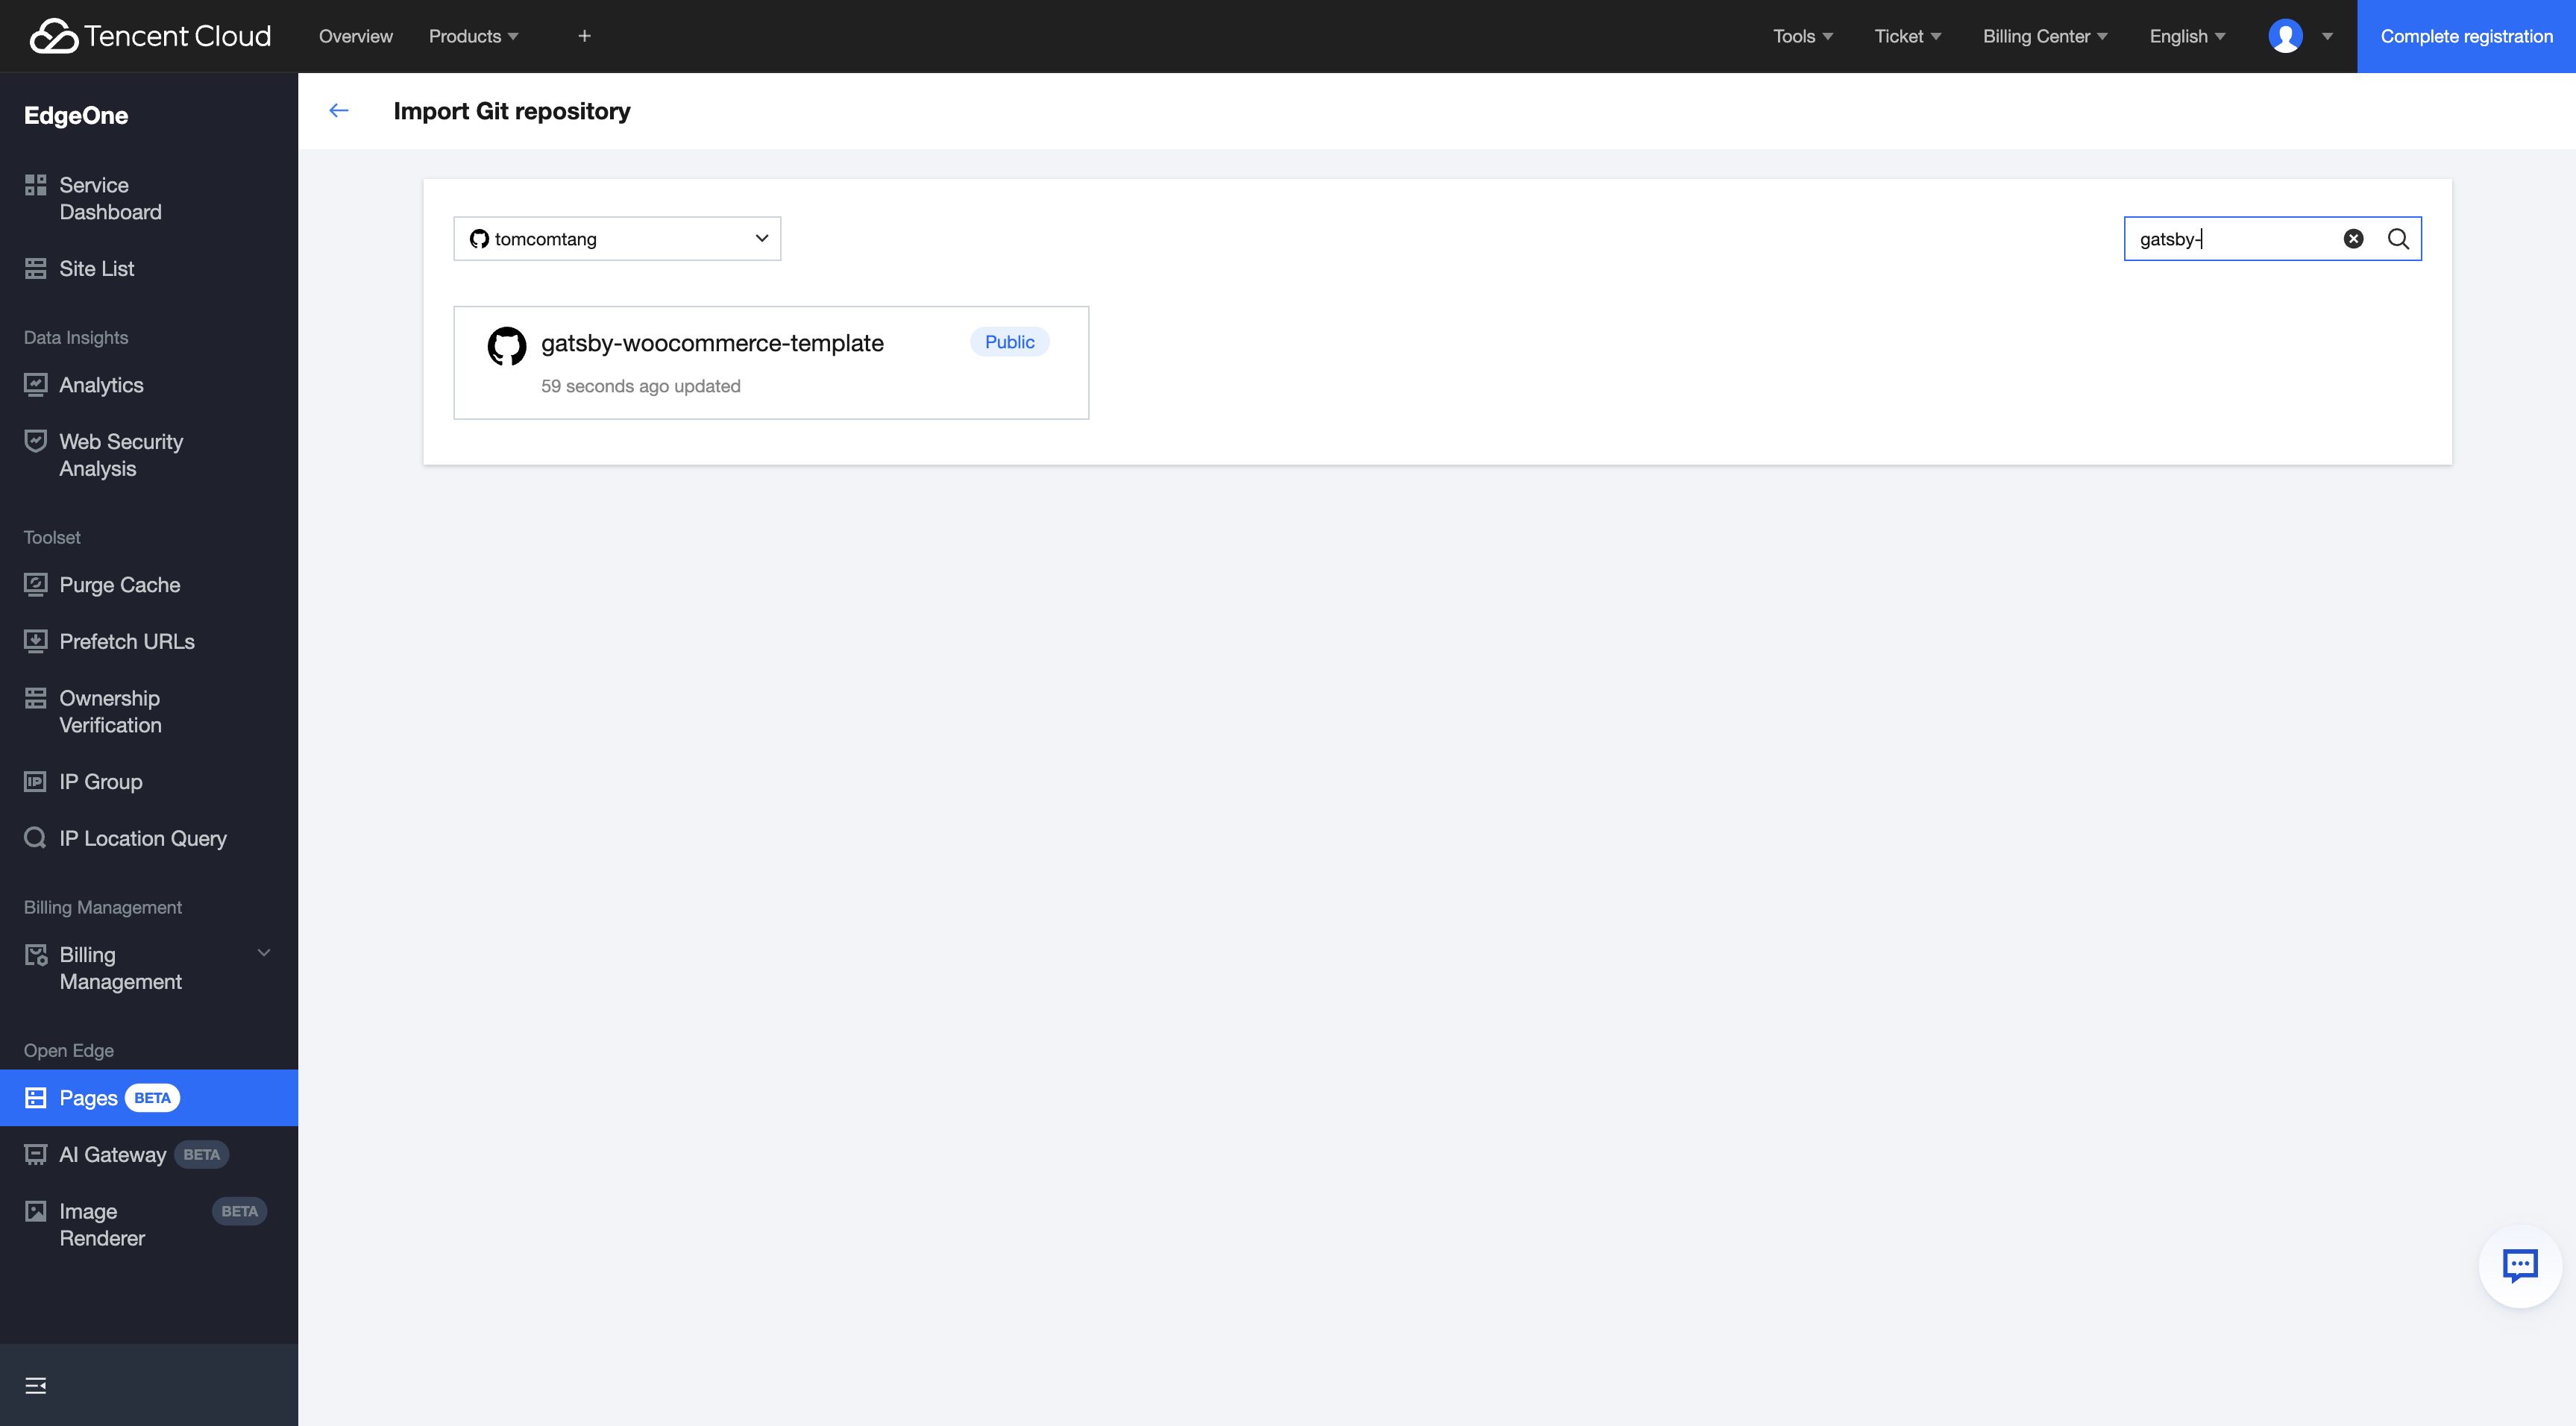Expand the Products menu
2576x1426 pixels.
click(473, 36)
